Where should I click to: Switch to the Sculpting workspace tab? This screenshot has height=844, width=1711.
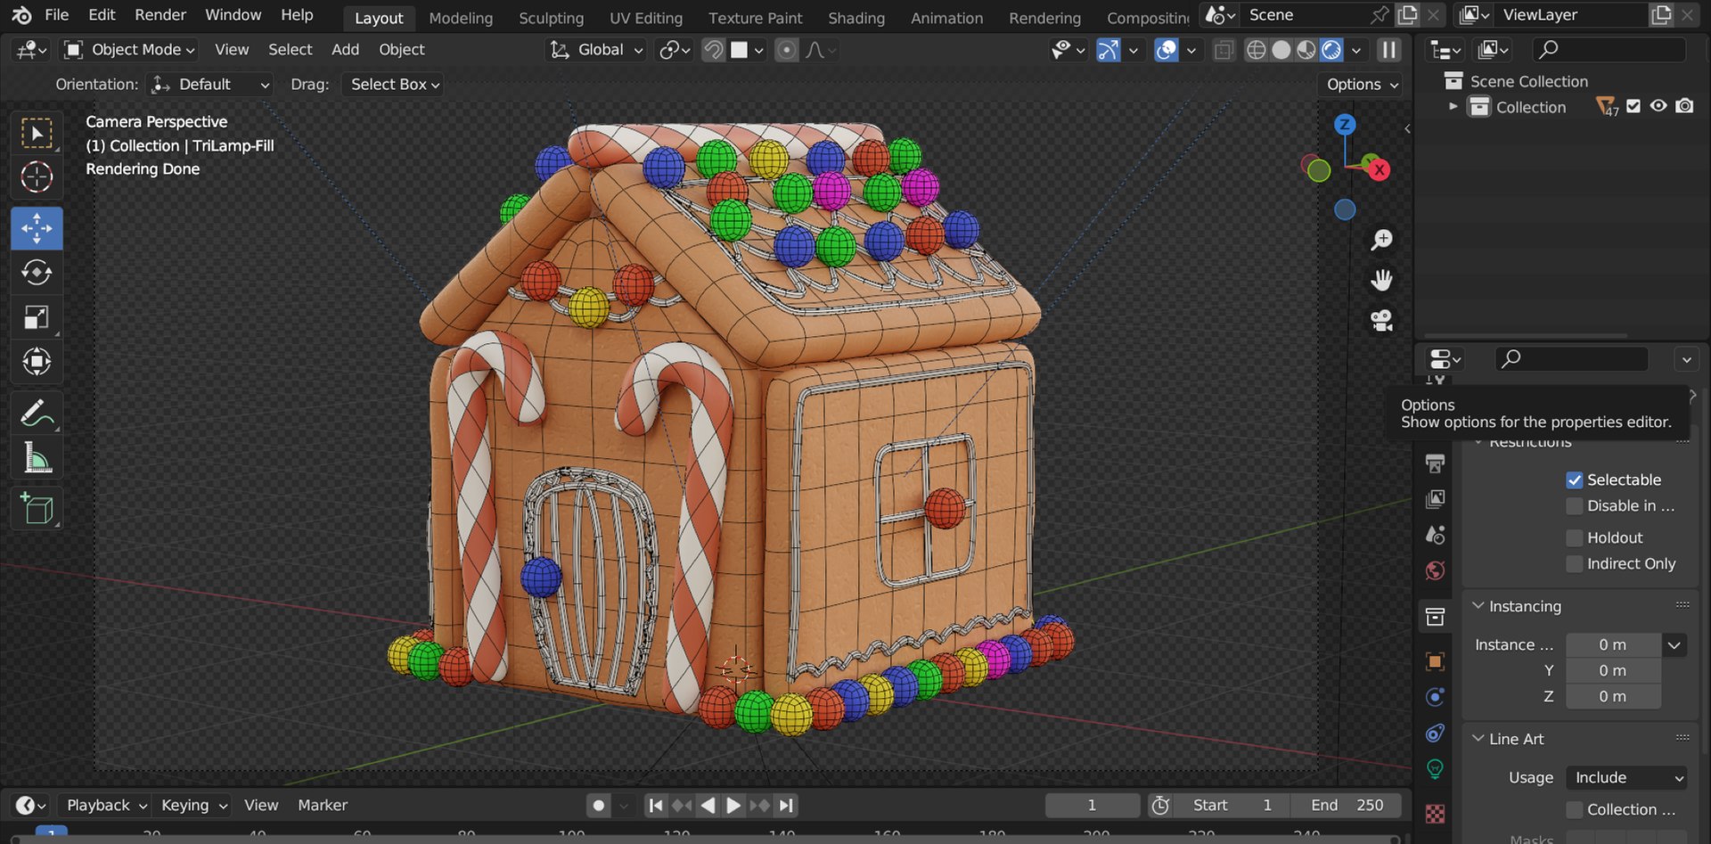coord(551,18)
